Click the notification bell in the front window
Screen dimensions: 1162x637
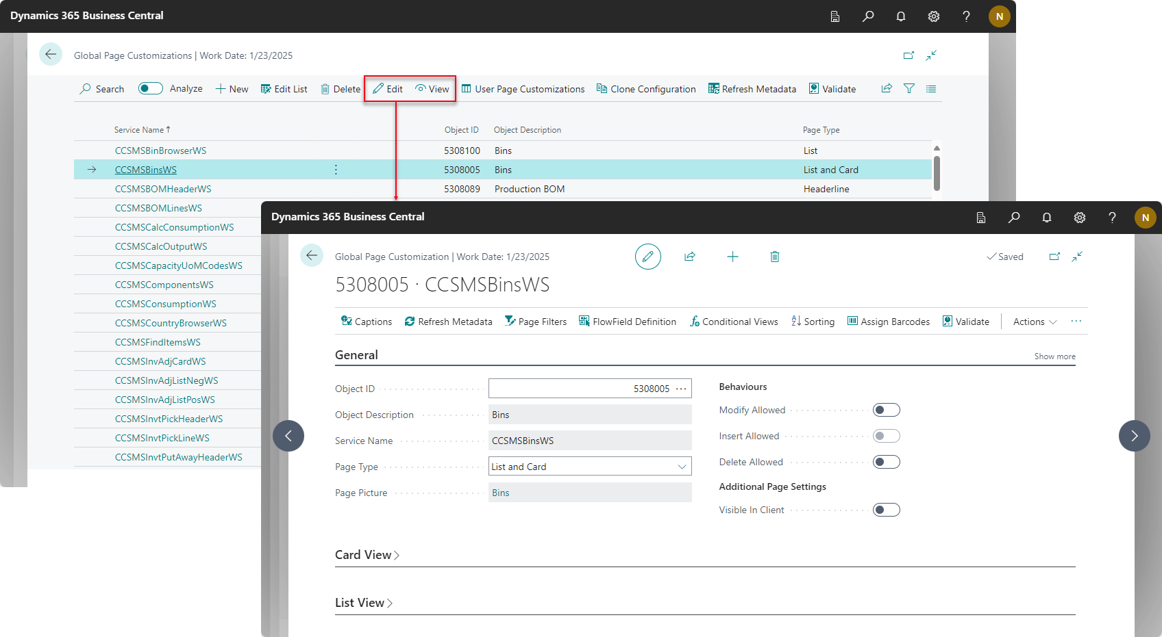pyautogui.click(x=1046, y=218)
